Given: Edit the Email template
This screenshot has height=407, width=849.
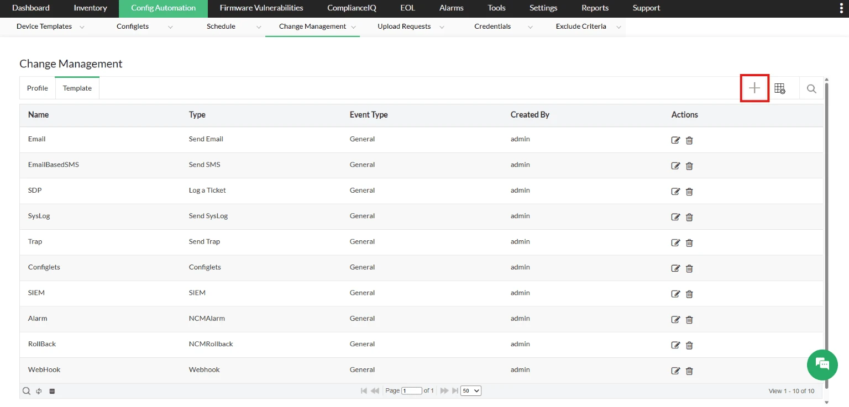Looking at the screenshot, I should [675, 140].
